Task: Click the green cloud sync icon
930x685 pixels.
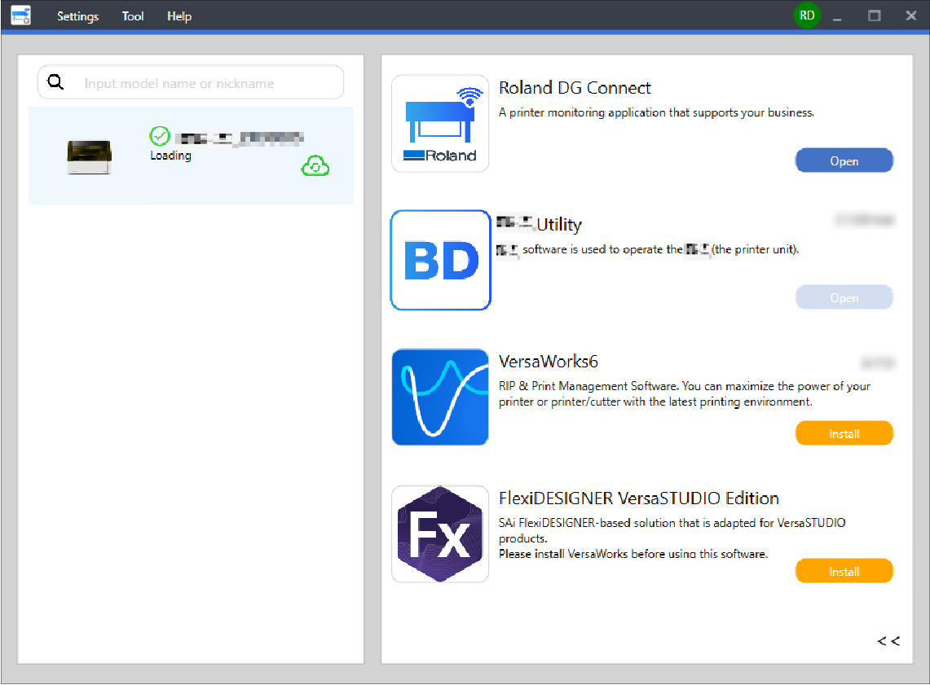Action: 315,166
